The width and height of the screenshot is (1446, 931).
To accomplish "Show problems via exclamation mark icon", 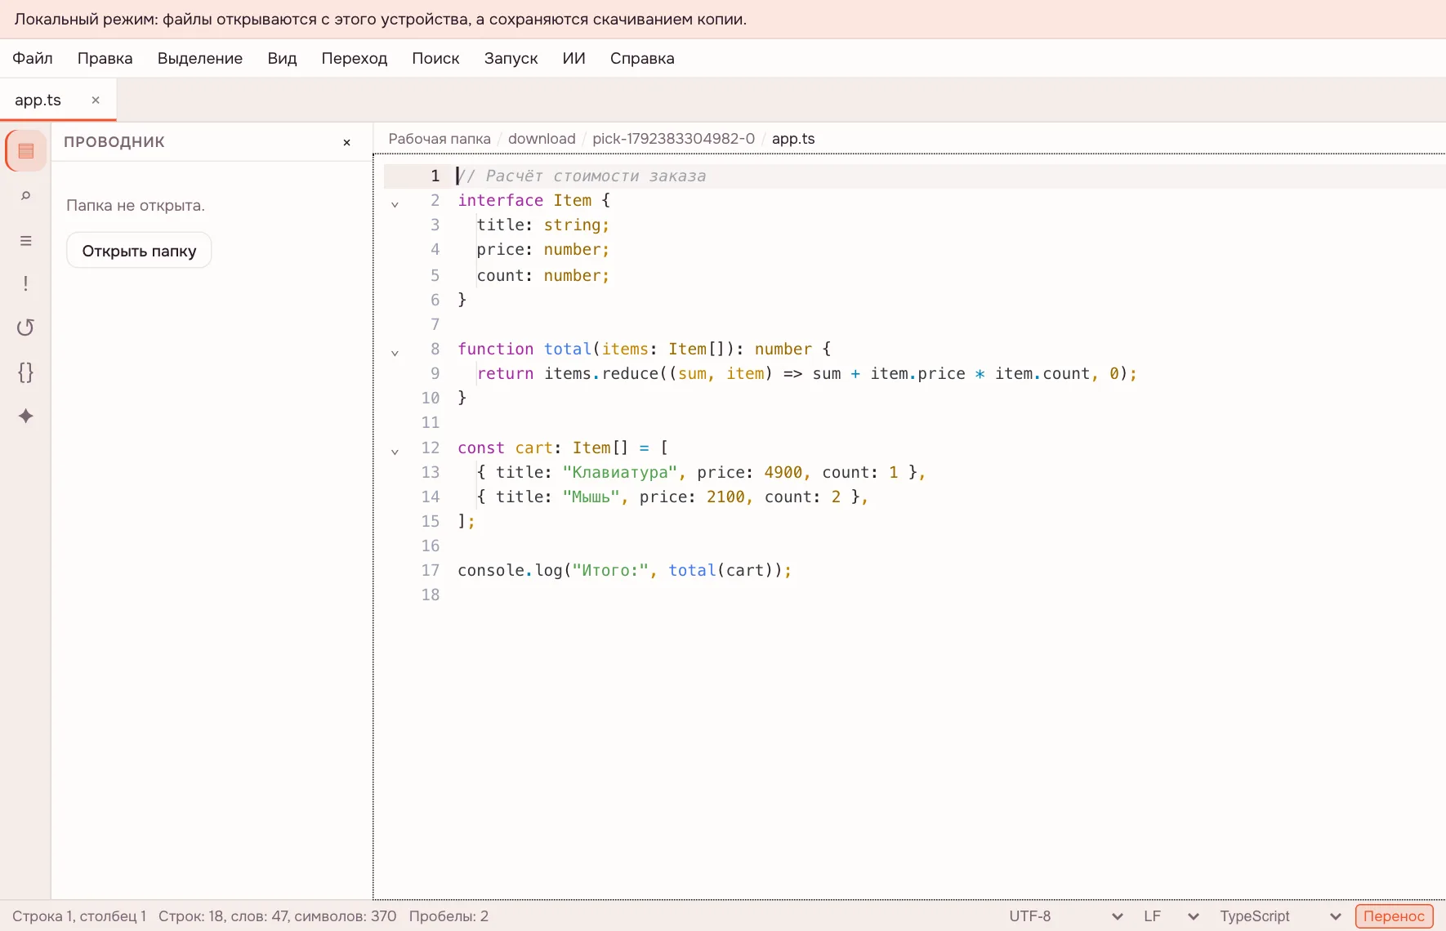I will [x=26, y=283].
